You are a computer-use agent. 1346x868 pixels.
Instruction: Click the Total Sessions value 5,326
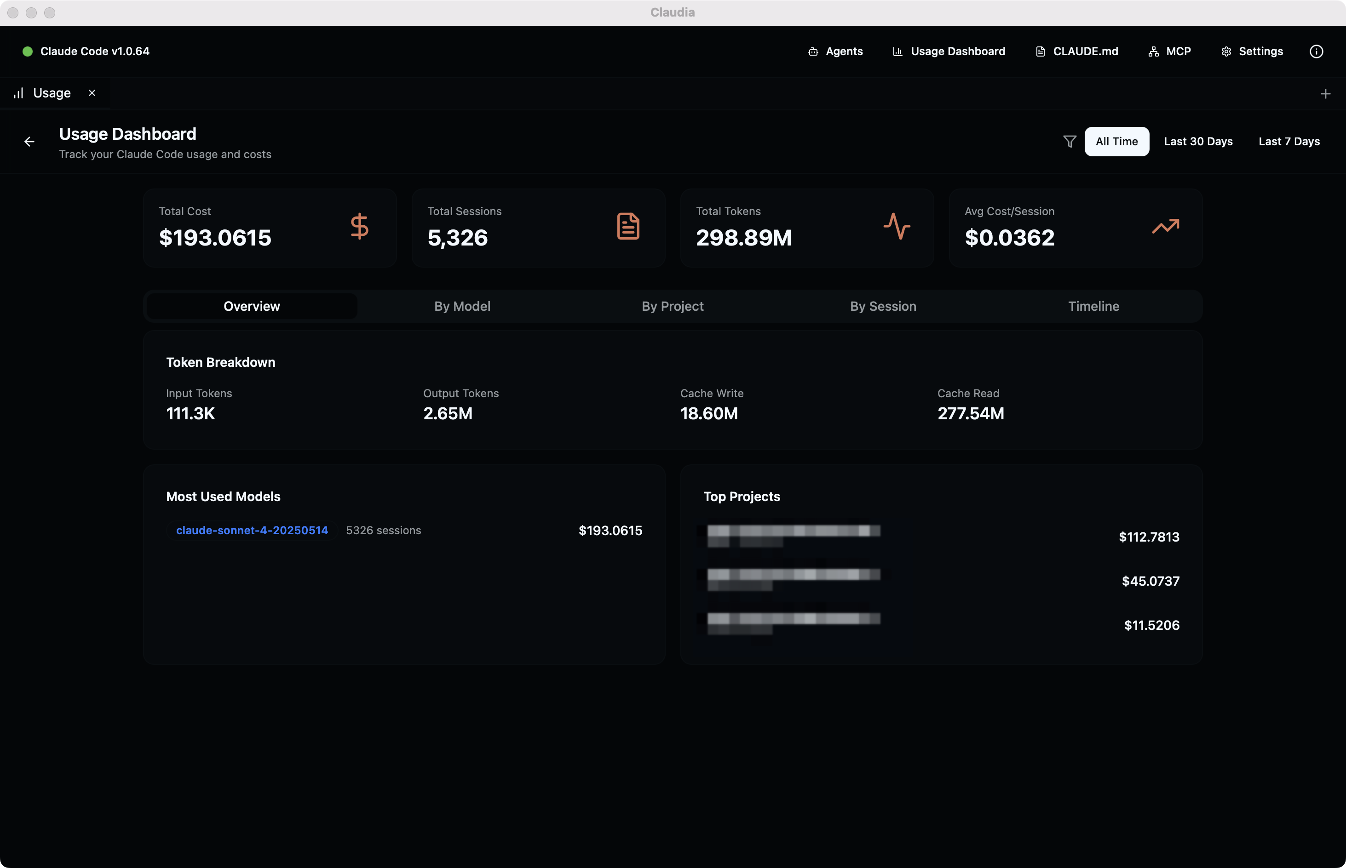(x=457, y=238)
